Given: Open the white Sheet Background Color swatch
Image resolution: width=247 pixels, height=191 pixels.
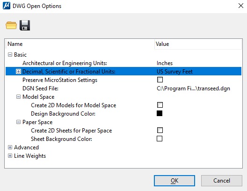Looking at the screenshot, I should coord(160,139).
